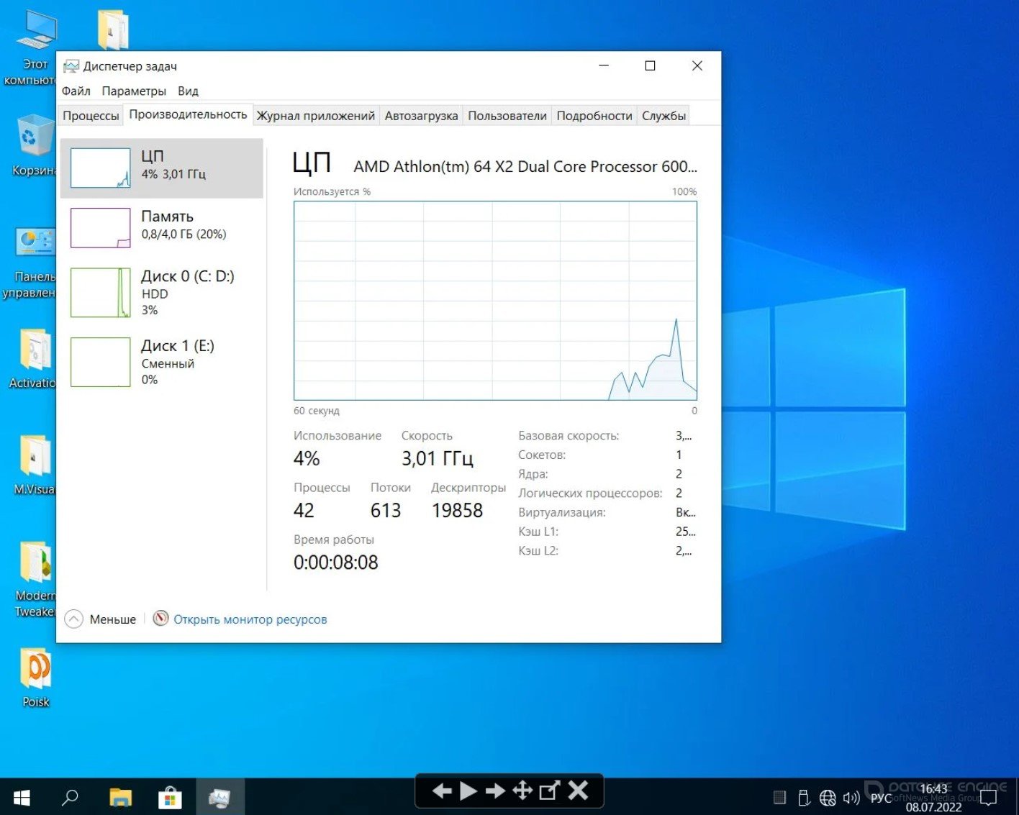Open File Explorer from the taskbar
This screenshot has width=1019, height=815.
pos(120,797)
